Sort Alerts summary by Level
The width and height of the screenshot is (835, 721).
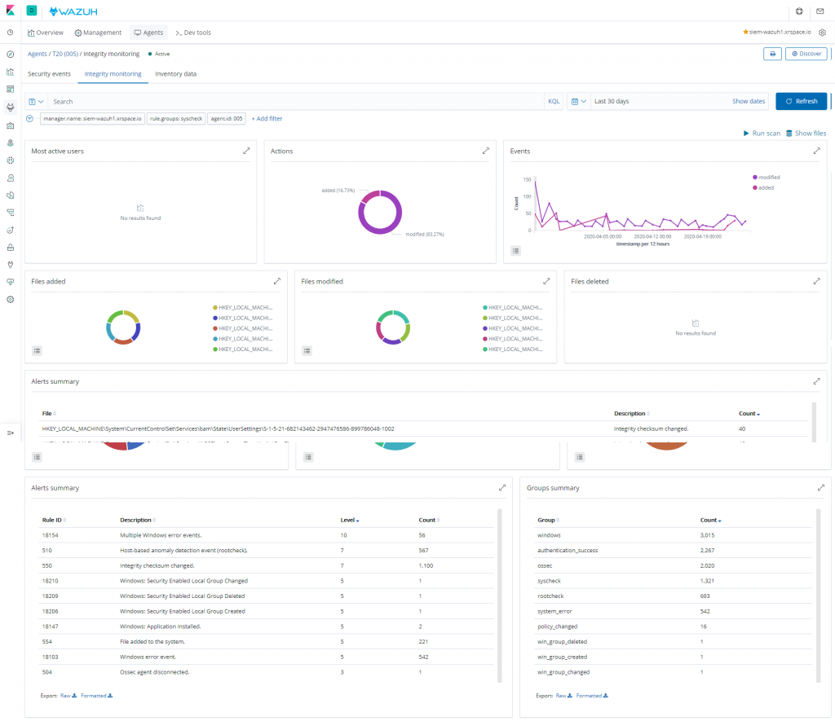[x=350, y=520]
